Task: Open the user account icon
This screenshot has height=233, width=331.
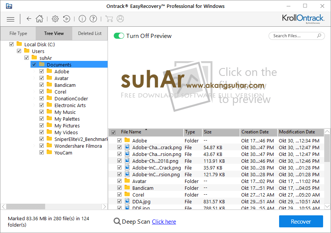Action: click(x=120, y=19)
